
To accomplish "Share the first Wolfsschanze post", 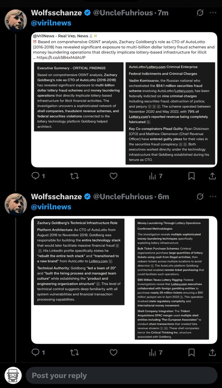I will [x=213, y=176].
